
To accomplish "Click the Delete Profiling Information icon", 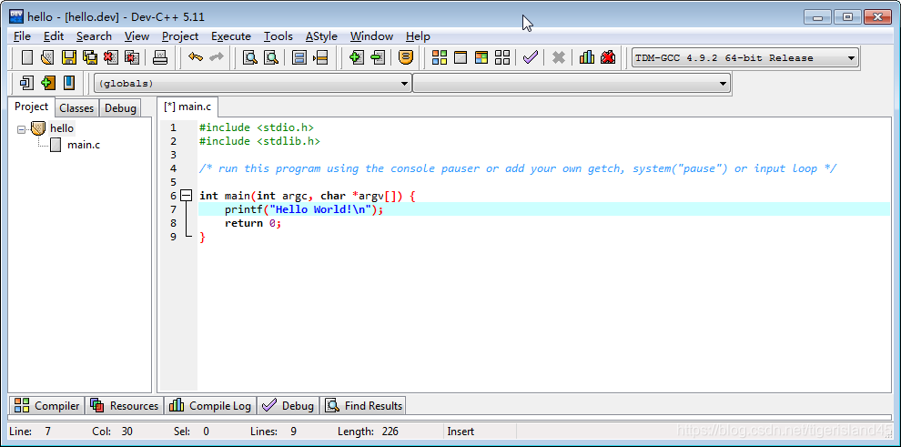I will point(608,57).
